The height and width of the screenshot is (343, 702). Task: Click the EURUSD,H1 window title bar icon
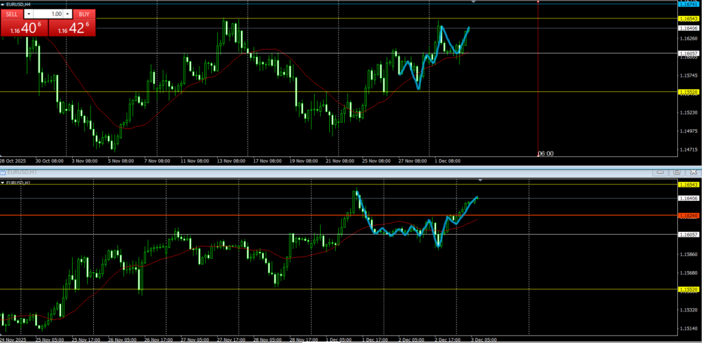click(3, 171)
